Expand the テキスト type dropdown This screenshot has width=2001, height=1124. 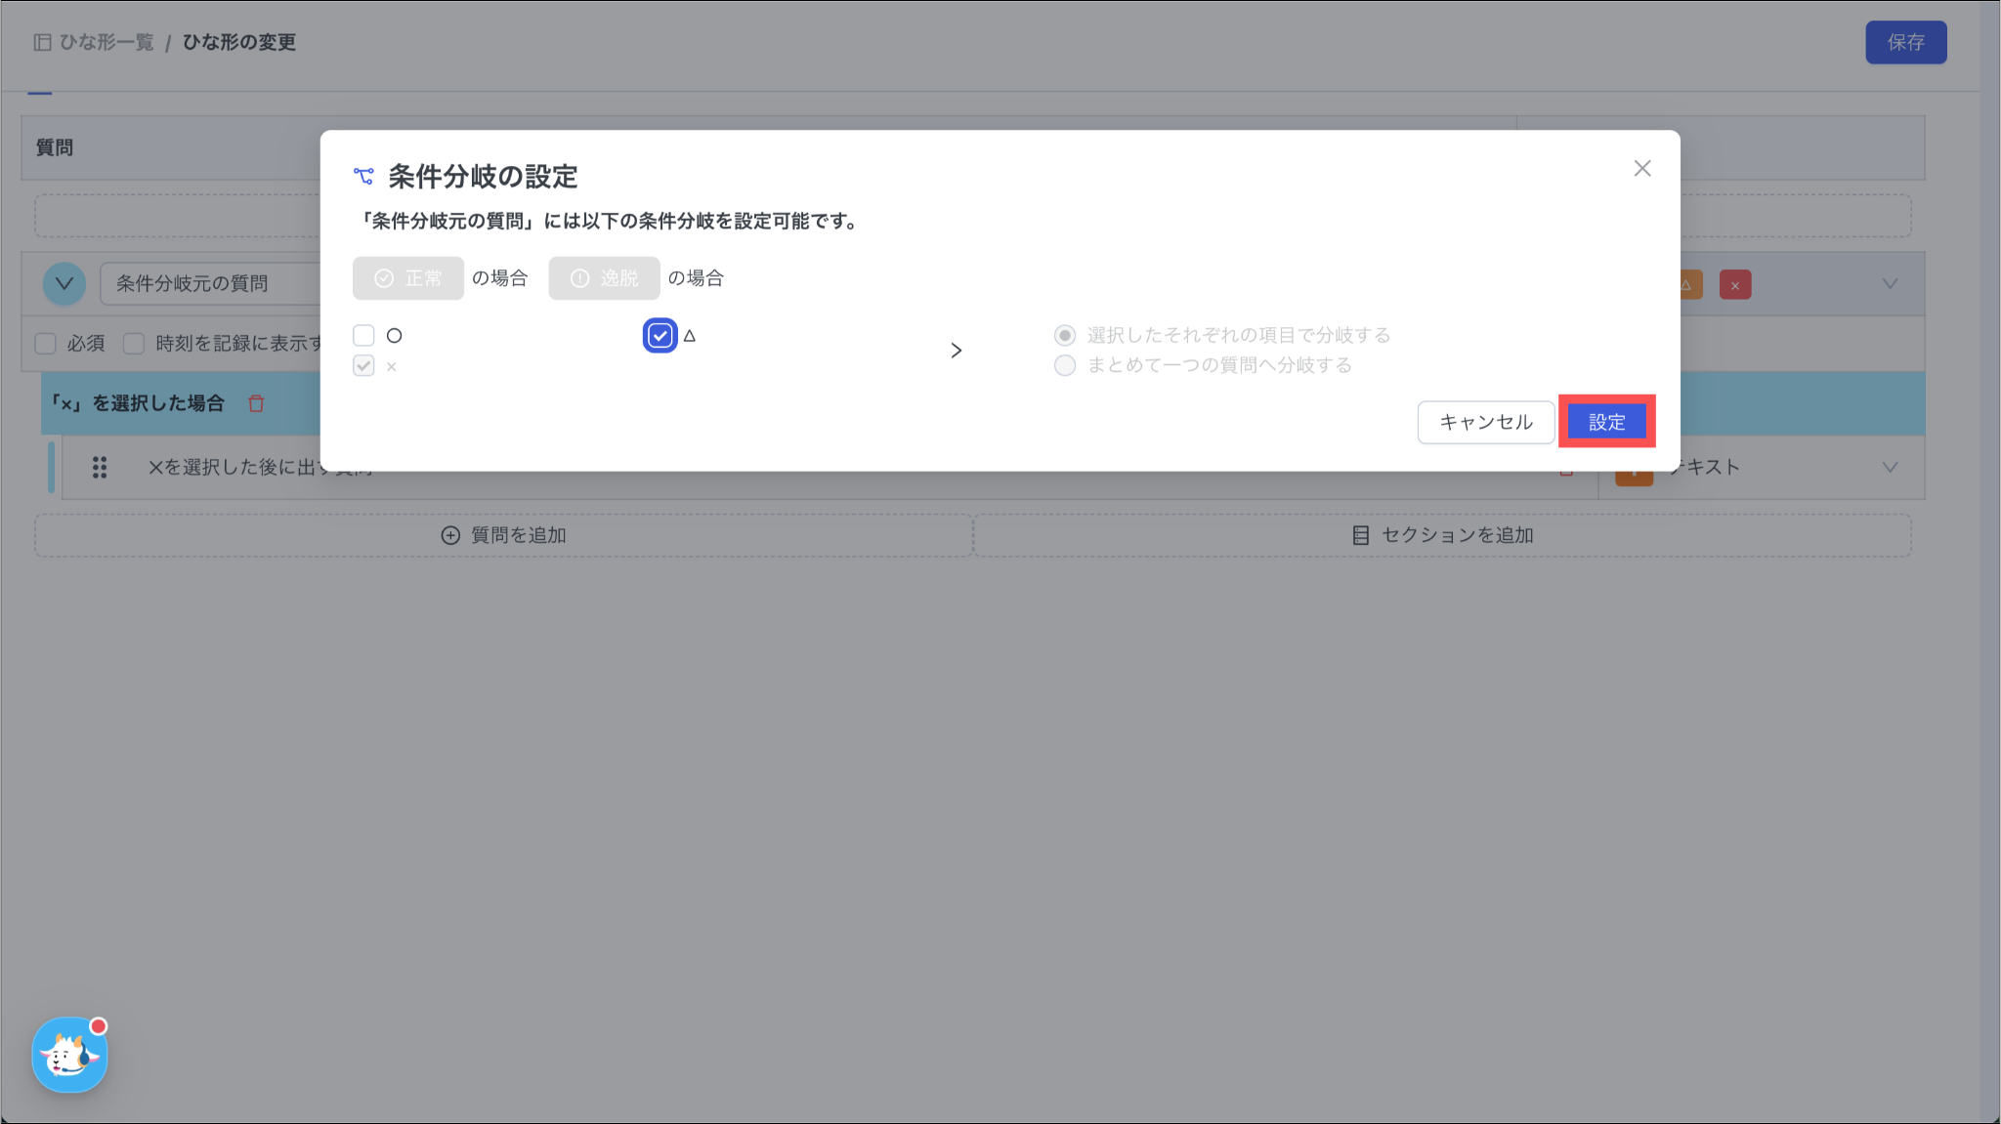pyautogui.click(x=1890, y=468)
